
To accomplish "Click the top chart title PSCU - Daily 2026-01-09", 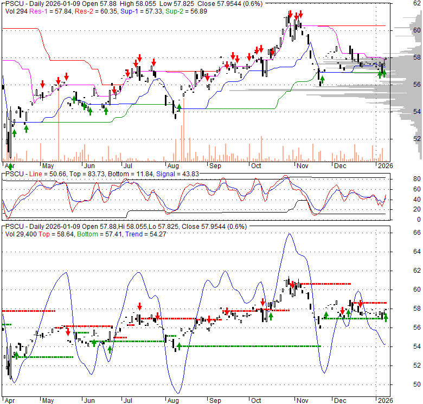I will point(42,4).
